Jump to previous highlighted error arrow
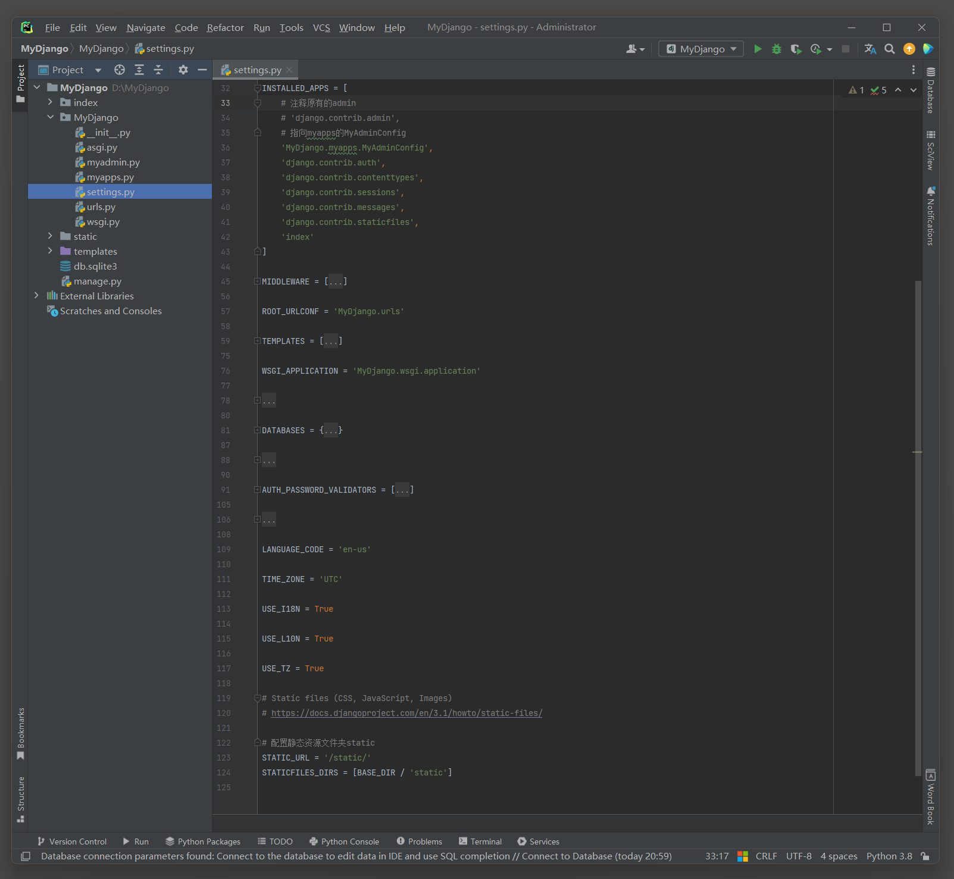This screenshot has width=954, height=879. (x=898, y=90)
